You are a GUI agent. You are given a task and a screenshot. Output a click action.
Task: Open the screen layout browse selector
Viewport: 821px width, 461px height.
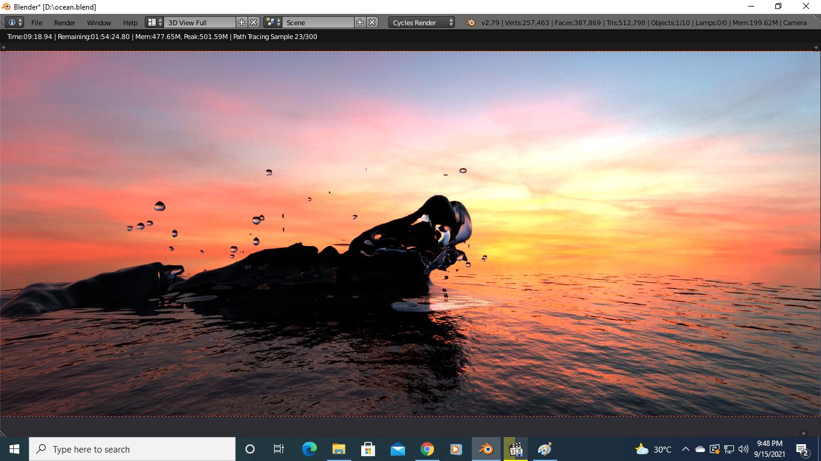155,22
